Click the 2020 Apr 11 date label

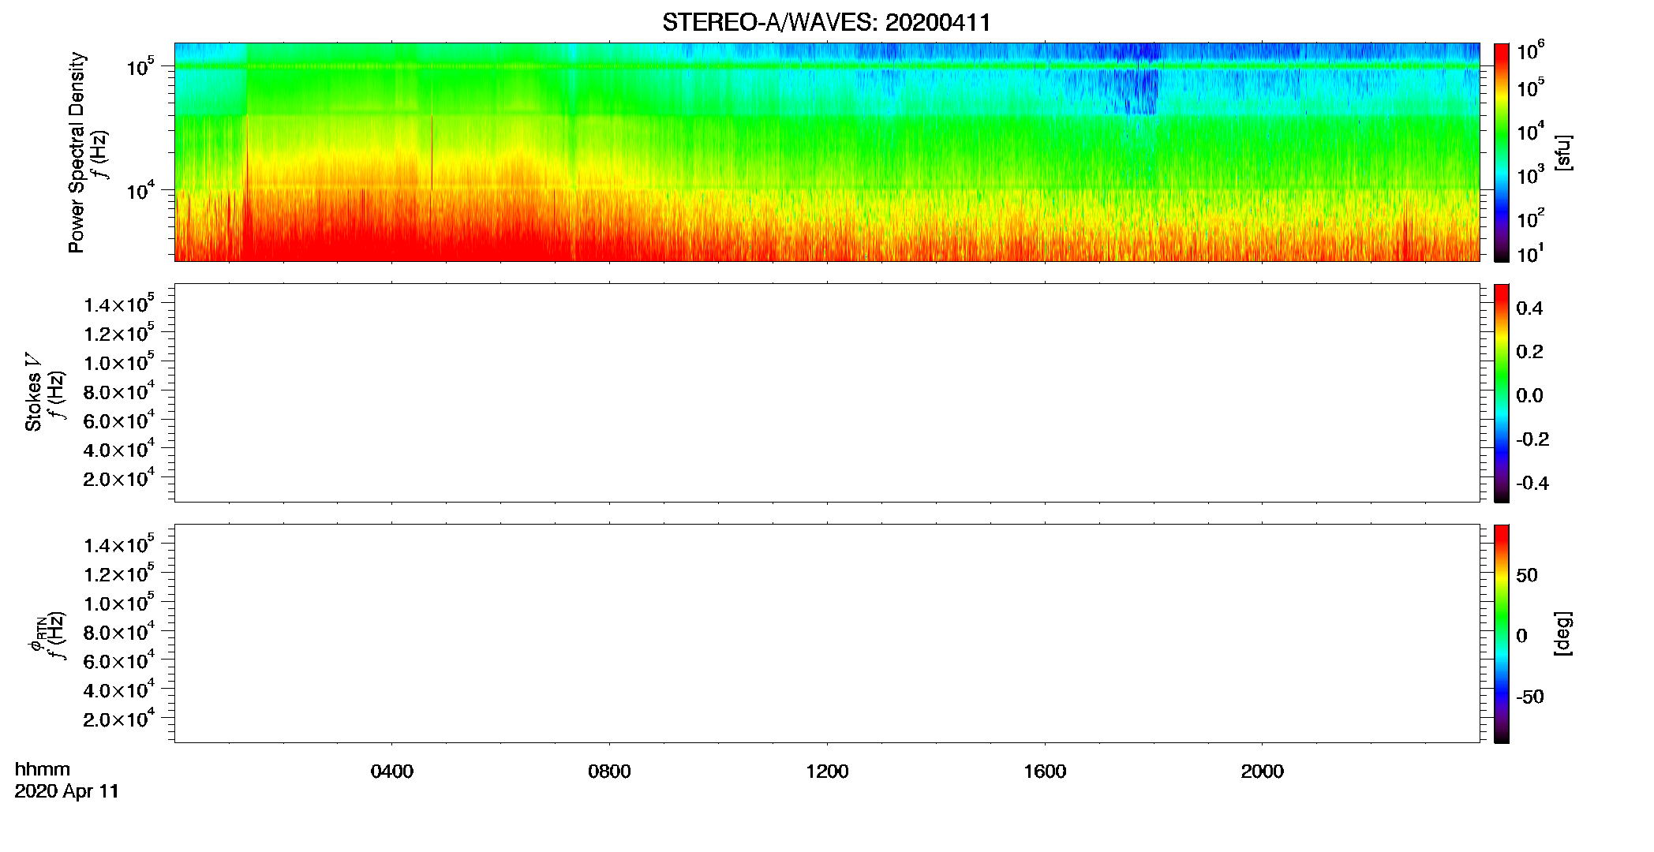click(67, 791)
